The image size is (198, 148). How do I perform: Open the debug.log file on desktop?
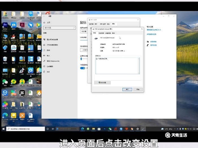[x=22, y=49]
